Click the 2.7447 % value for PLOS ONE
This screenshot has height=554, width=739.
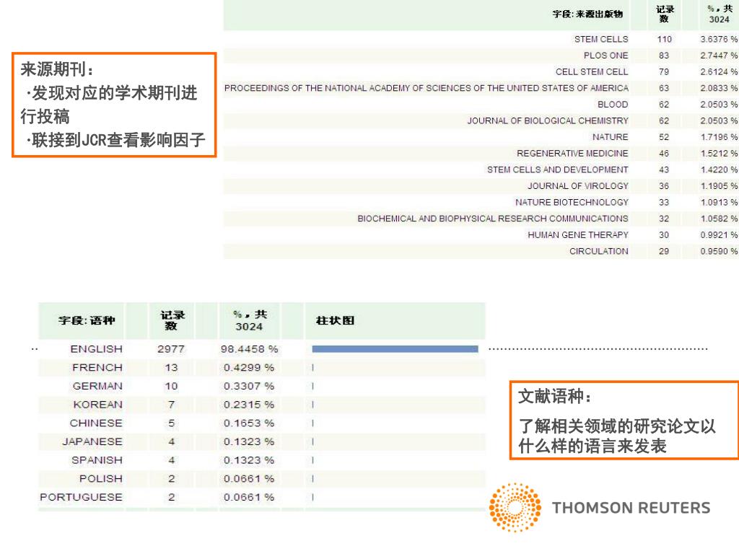pos(719,56)
